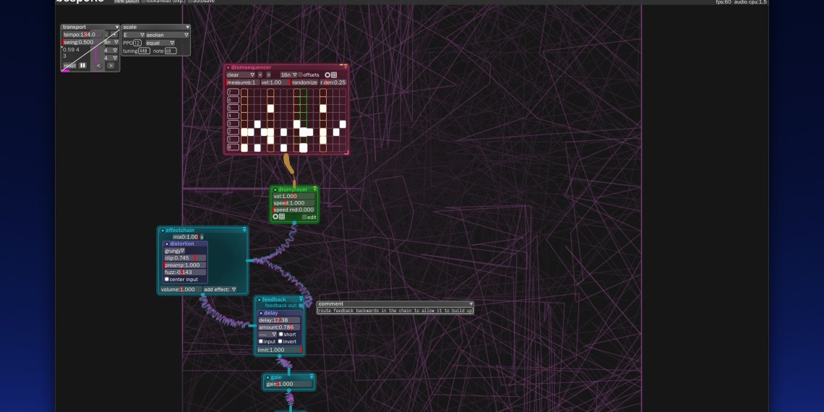This screenshot has height=412, width=824.
Task: Click the fuzz slider in distortion
Action: point(185,272)
